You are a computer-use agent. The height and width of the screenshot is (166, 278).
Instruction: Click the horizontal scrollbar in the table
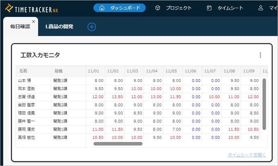click(x=118, y=144)
